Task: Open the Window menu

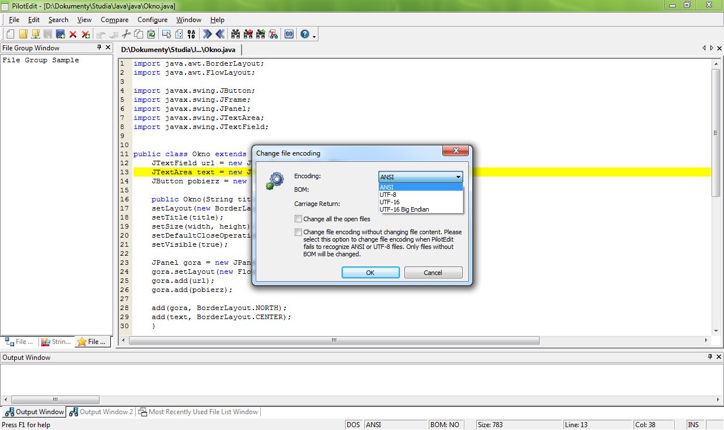Action: coord(189,19)
